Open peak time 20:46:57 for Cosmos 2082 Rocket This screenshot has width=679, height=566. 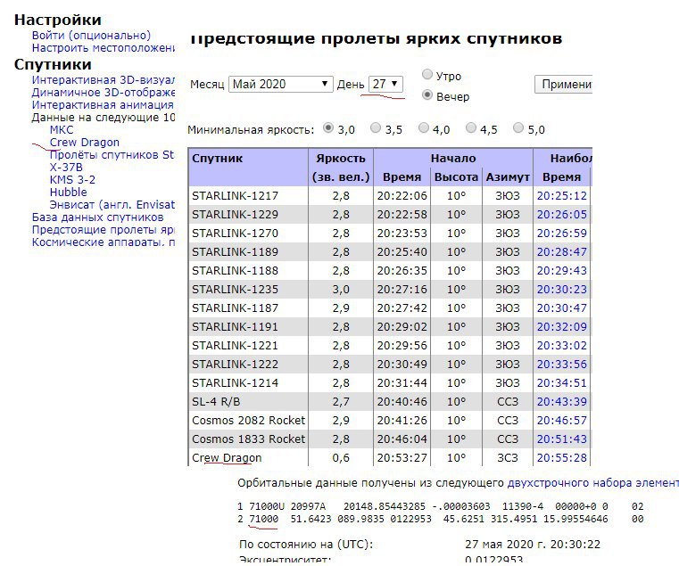[561, 420]
